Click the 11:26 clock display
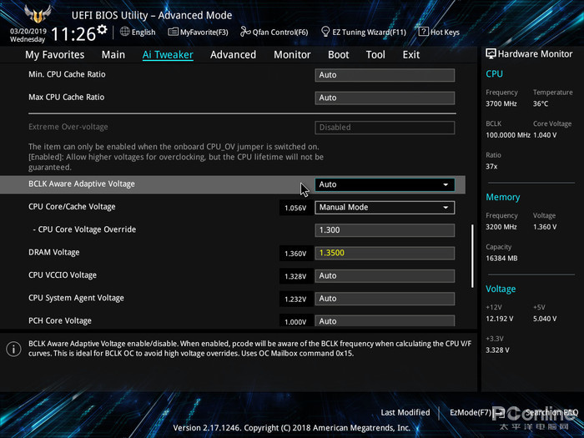 (x=73, y=34)
